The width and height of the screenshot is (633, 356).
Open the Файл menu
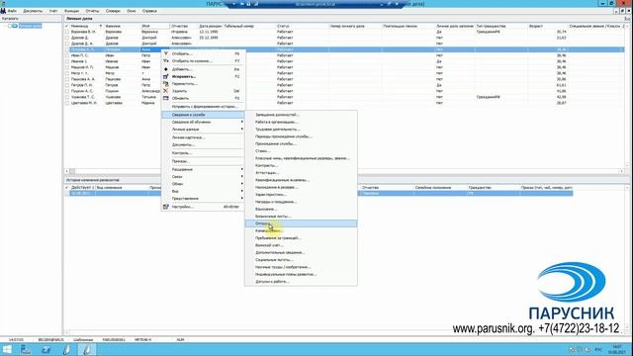[12, 11]
